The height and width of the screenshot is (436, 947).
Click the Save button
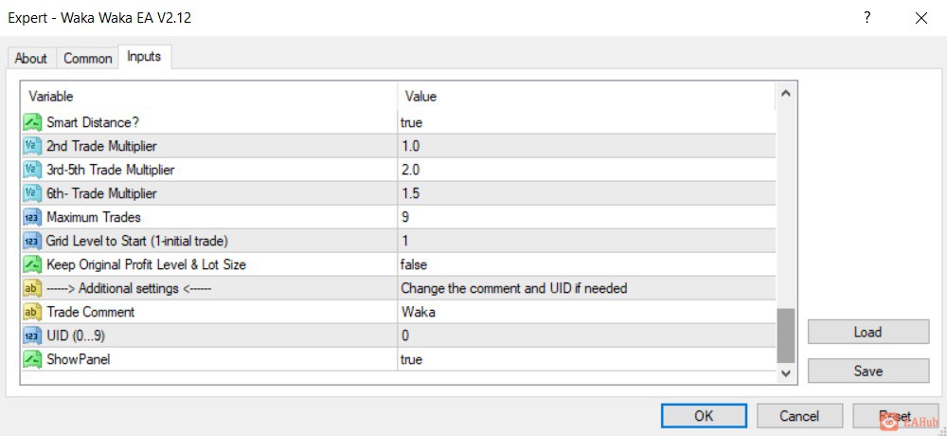coord(867,371)
